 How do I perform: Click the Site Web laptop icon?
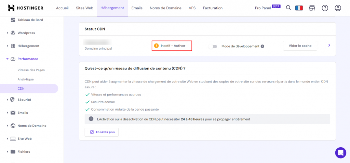13,139
